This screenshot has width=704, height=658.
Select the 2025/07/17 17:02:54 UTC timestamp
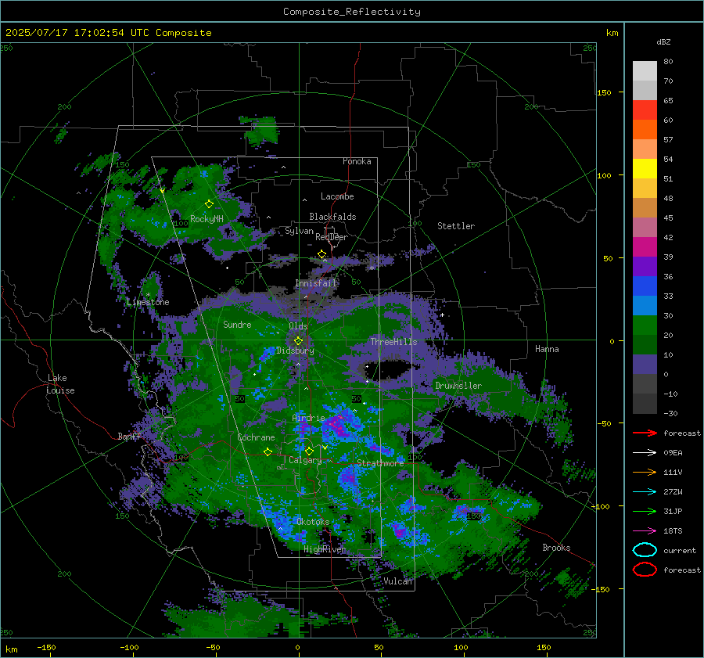click(x=108, y=33)
